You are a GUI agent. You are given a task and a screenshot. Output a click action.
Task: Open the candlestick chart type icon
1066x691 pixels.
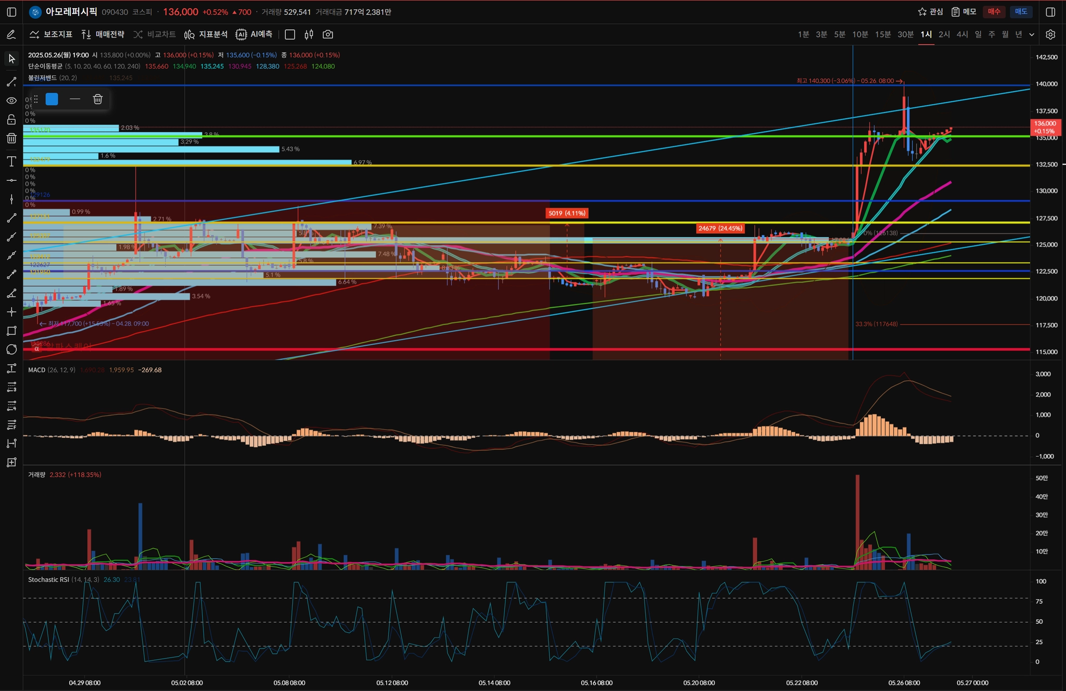(309, 34)
